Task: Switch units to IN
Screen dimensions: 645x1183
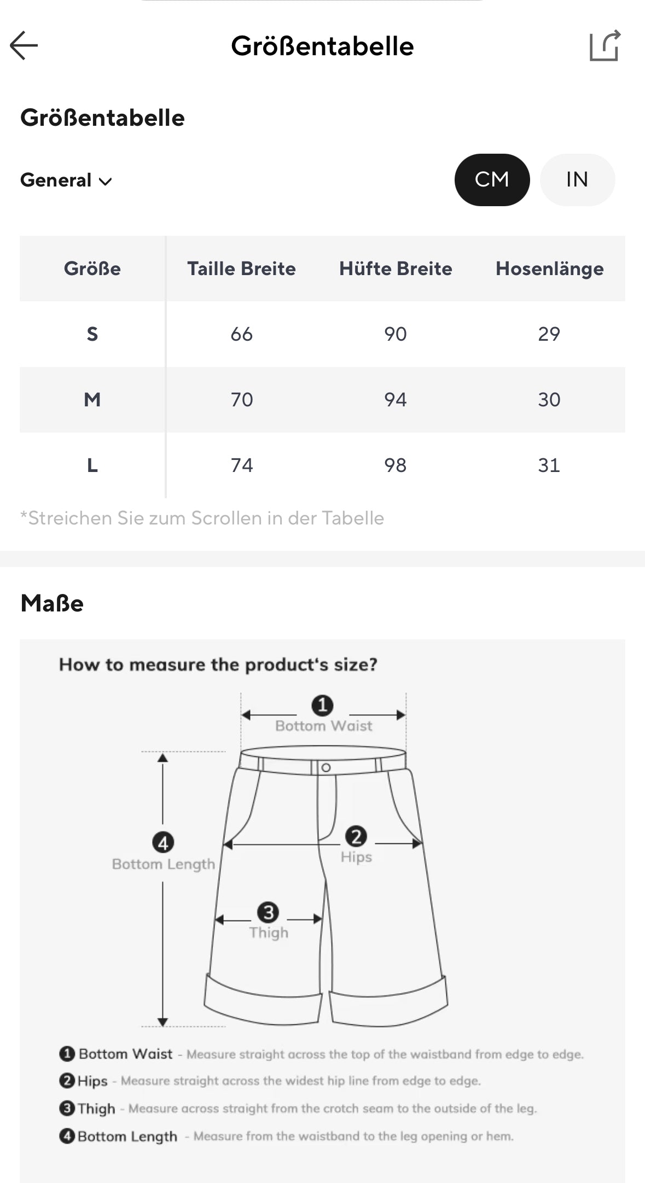Action: point(577,180)
